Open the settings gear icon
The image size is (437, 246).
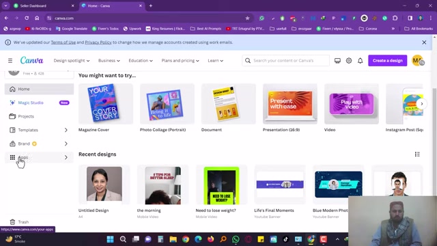[x=349, y=61]
